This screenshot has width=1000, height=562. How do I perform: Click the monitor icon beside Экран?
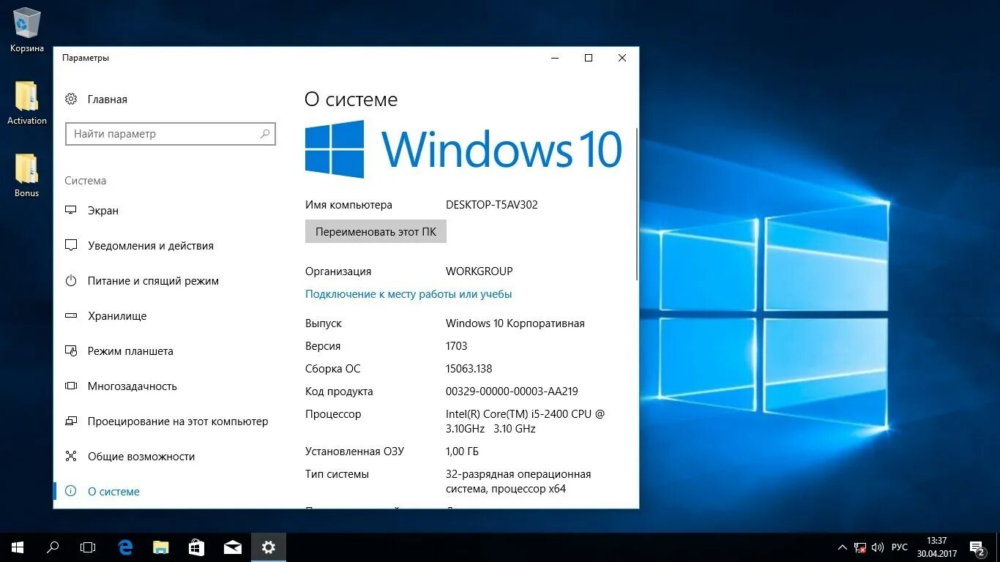[x=71, y=210]
